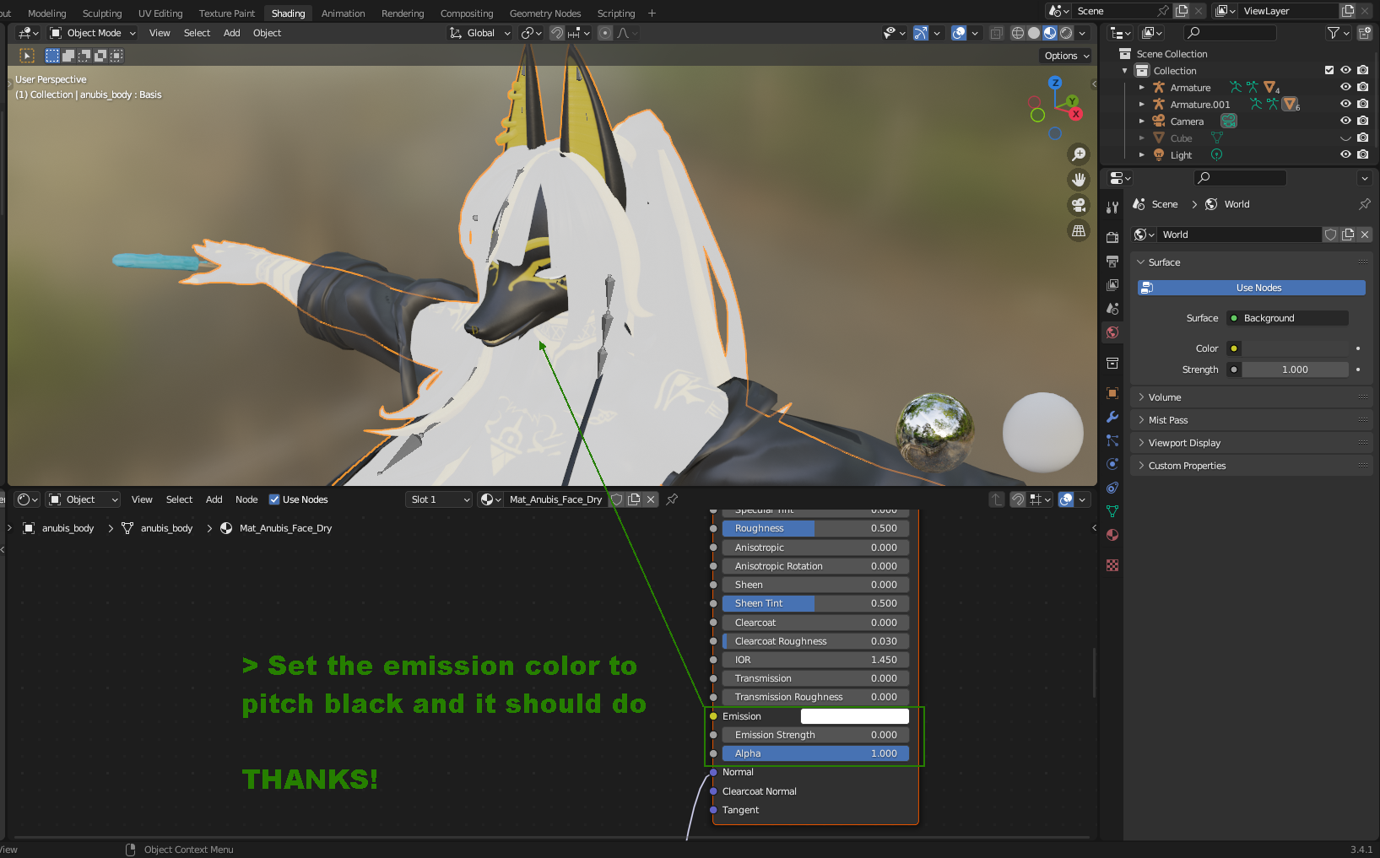Image resolution: width=1380 pixels, height=858 pixels.
Task: Open the Modifier wrench properties tab
Action: pos(1112,417)
